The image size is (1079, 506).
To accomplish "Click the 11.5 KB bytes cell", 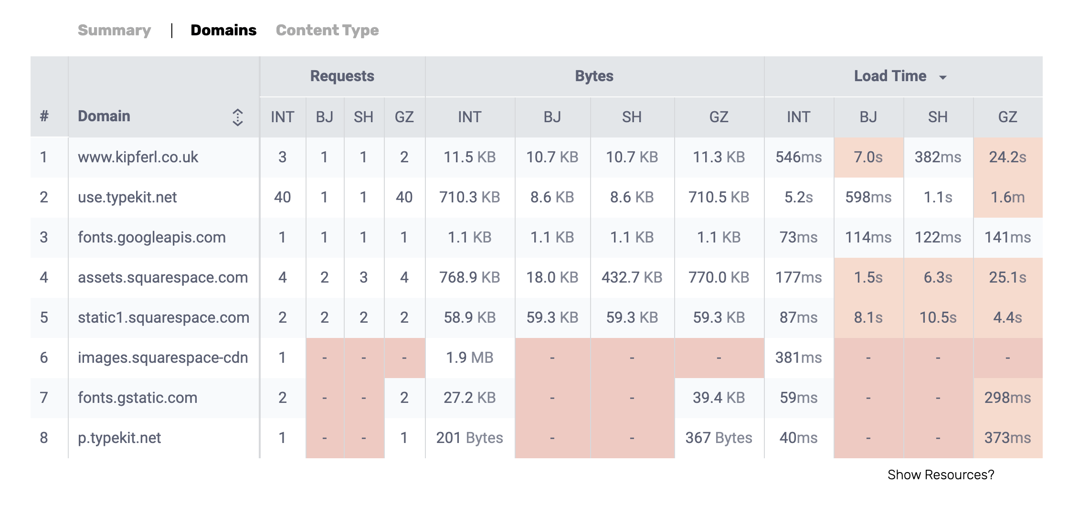I will click(470, 157).
